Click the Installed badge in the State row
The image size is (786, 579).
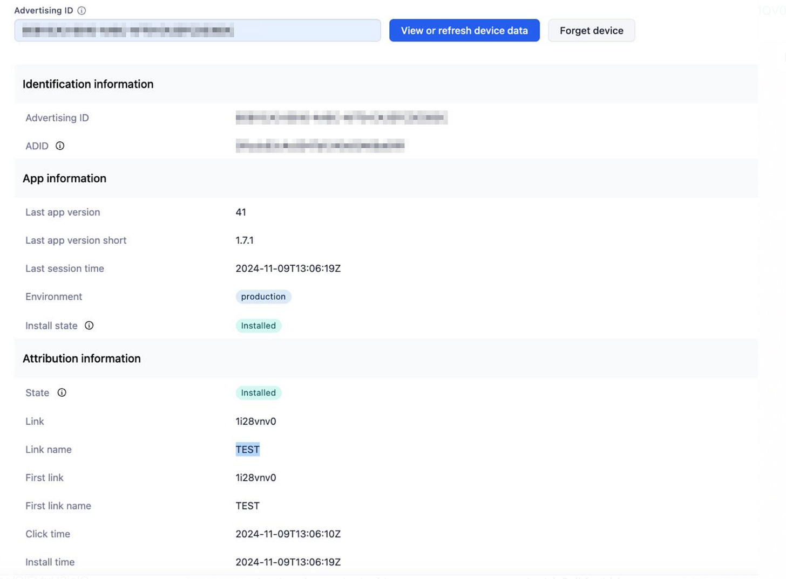click(x=259, y=392)
